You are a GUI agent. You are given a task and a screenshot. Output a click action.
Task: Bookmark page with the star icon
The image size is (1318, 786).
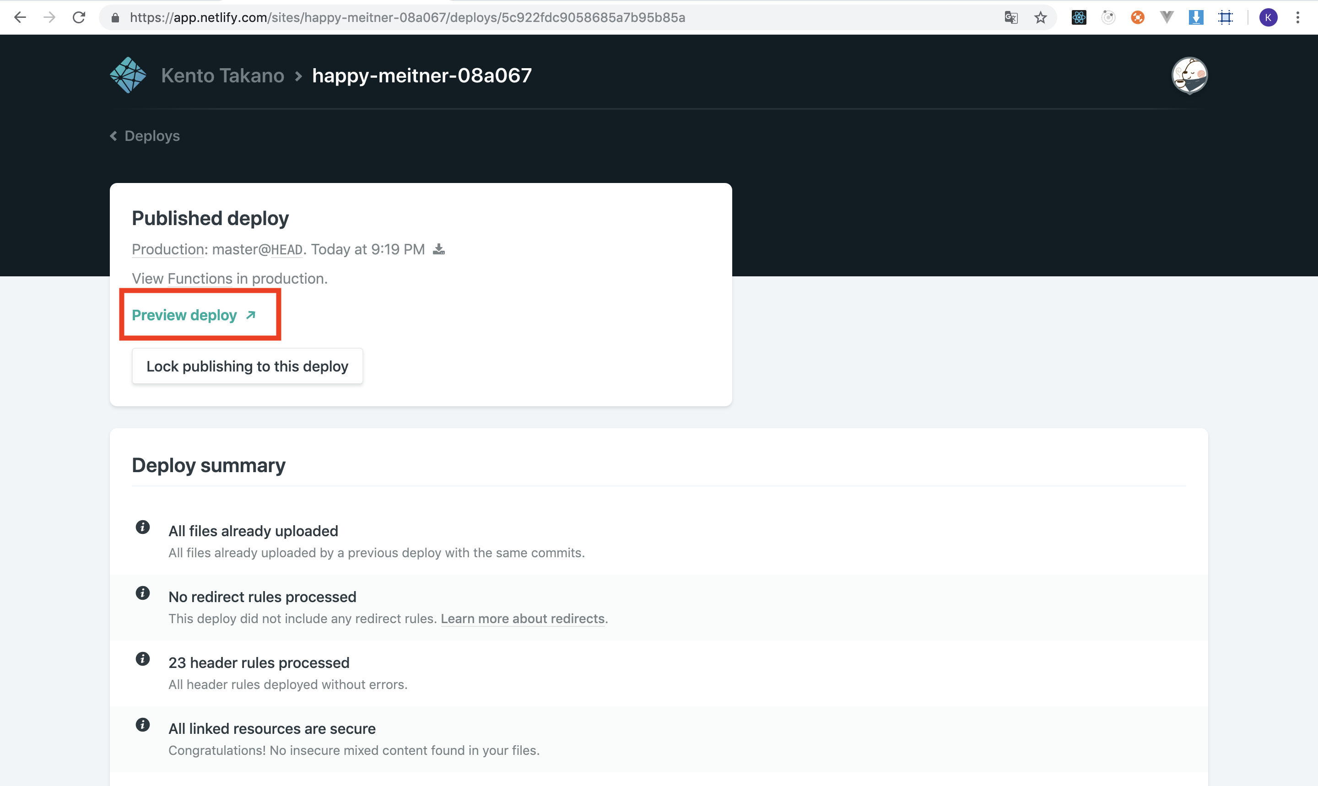click(1040, 17)
